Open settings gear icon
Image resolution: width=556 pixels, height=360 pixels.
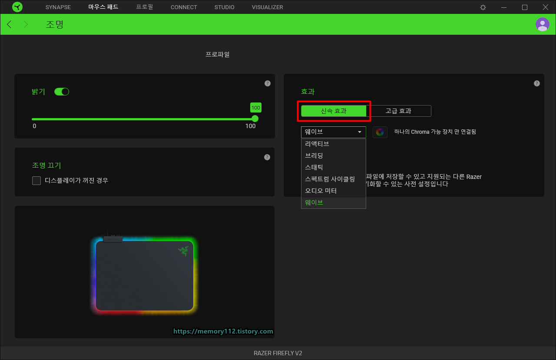coord(483,7)
